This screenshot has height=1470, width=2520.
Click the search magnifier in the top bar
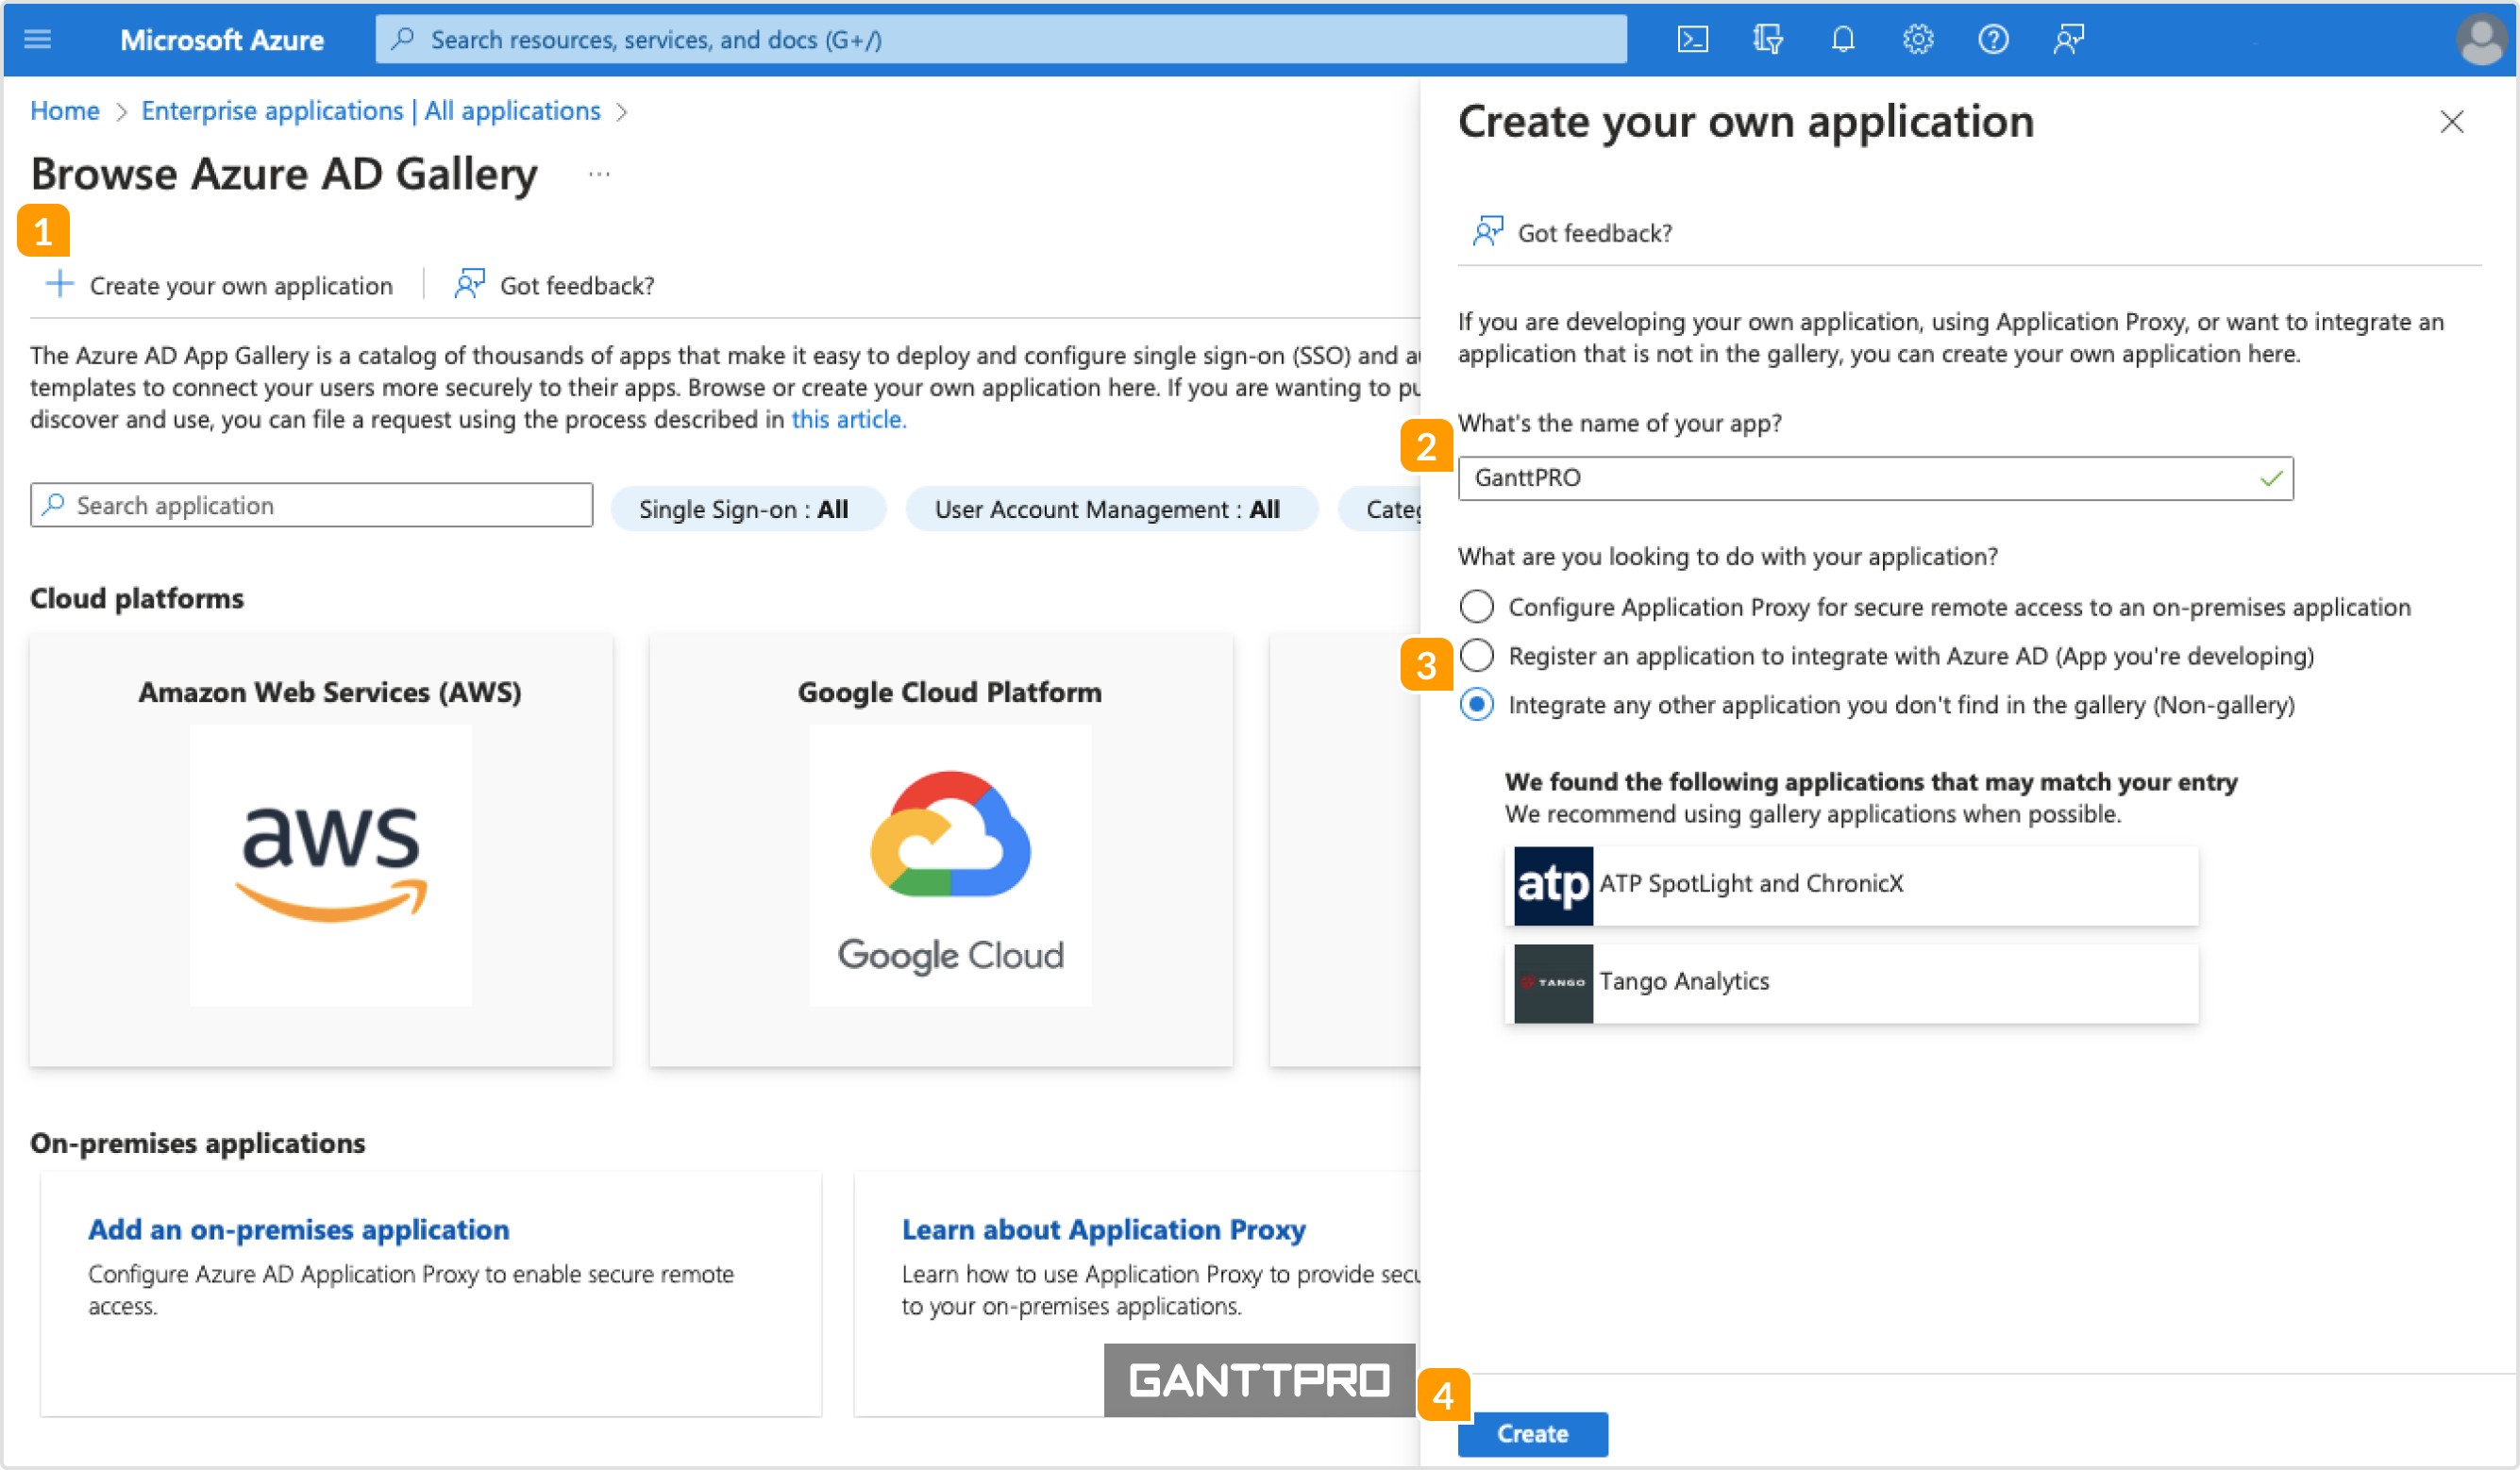point(403,39)
